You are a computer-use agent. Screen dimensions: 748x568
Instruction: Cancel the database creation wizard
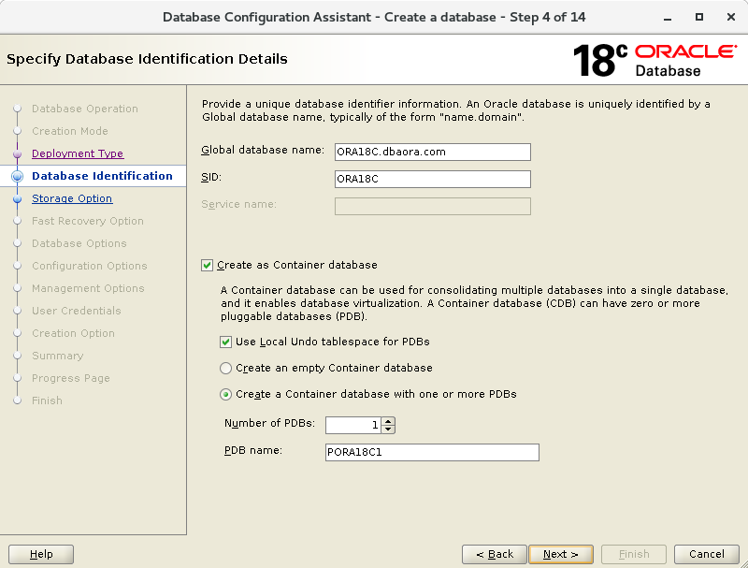click(707, 554)
